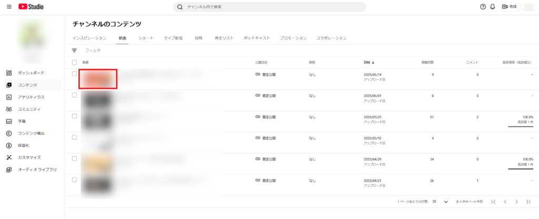539x219 pixels.
Task: Open アナリティクス in the sidebar
Action: coord(31,97)
